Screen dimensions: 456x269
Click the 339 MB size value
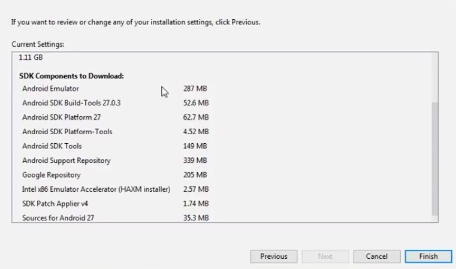195,161
